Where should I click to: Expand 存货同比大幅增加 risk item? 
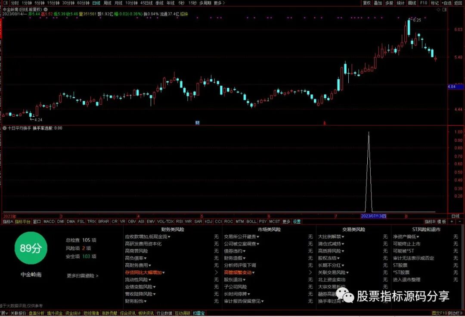click(145, 272)
